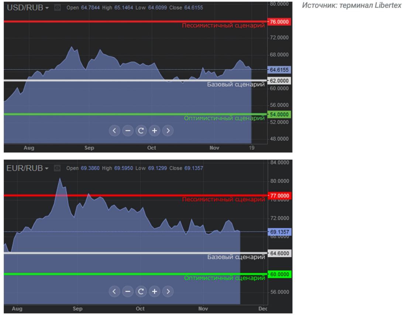Screen dimensions: 403x315
Task: Click the red 77.0000 pessimistic level label
Action: coord(280,195)
